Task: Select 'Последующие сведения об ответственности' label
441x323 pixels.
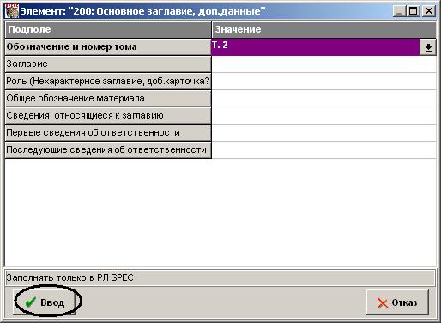Action: point(108,150)
